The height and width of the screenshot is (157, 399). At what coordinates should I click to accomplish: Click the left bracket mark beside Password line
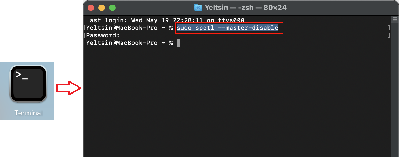pyautogui.click(x=85, y=35)
